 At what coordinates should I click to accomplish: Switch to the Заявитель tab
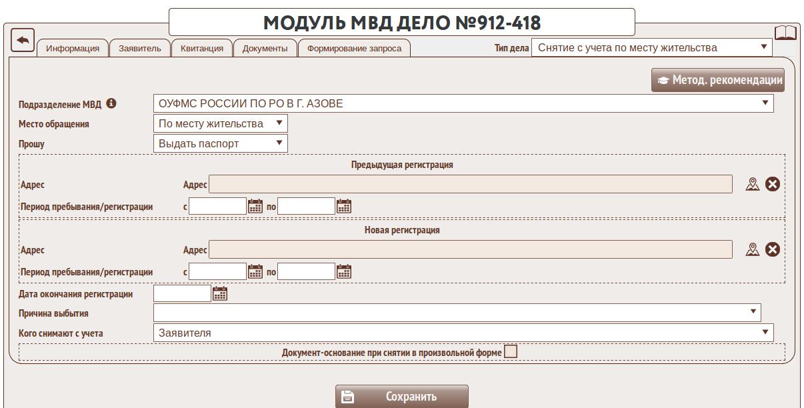point(139,48)
